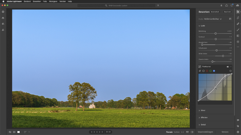Select the green channel curve
The width and height of the screenshot is (241, 135).
coord(210,71)
